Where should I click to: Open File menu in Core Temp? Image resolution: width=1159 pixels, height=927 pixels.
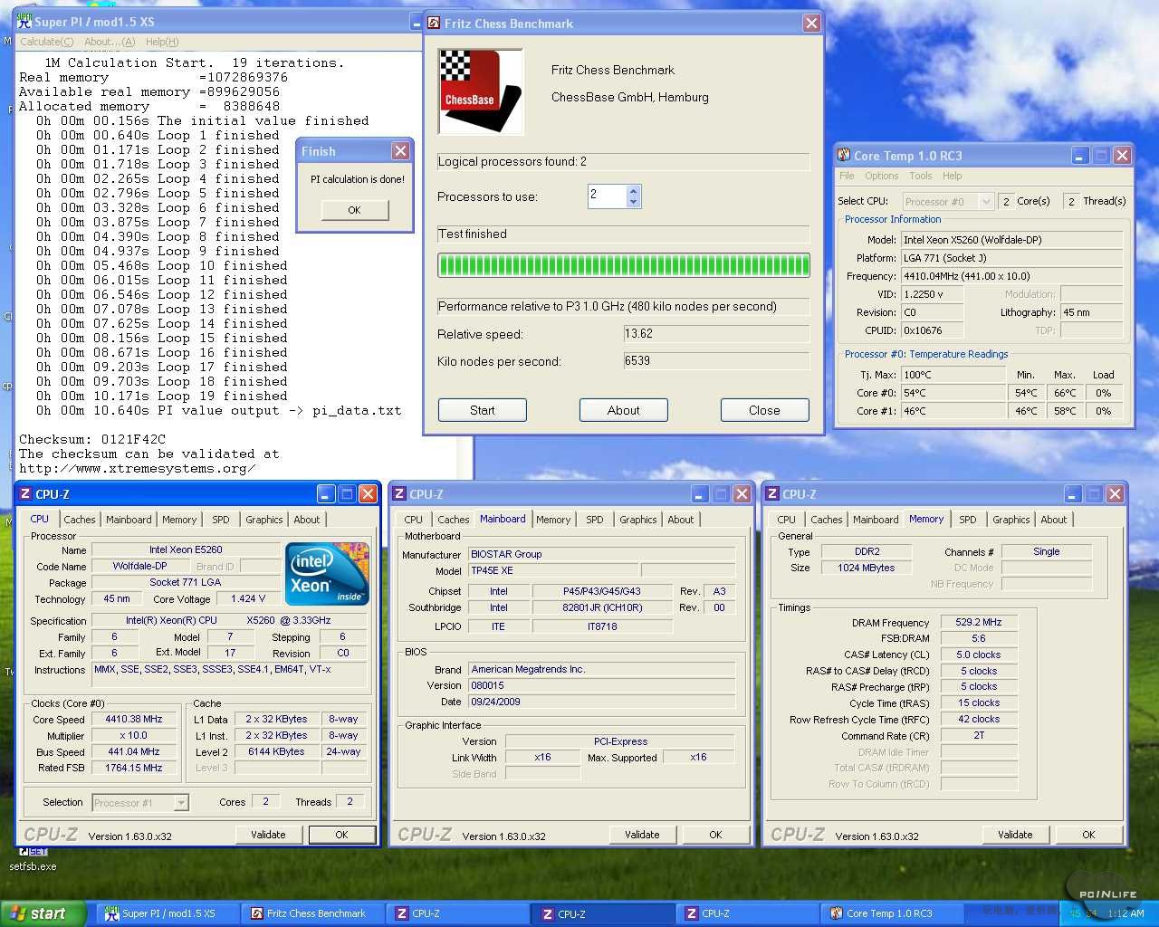click(847, 176)
